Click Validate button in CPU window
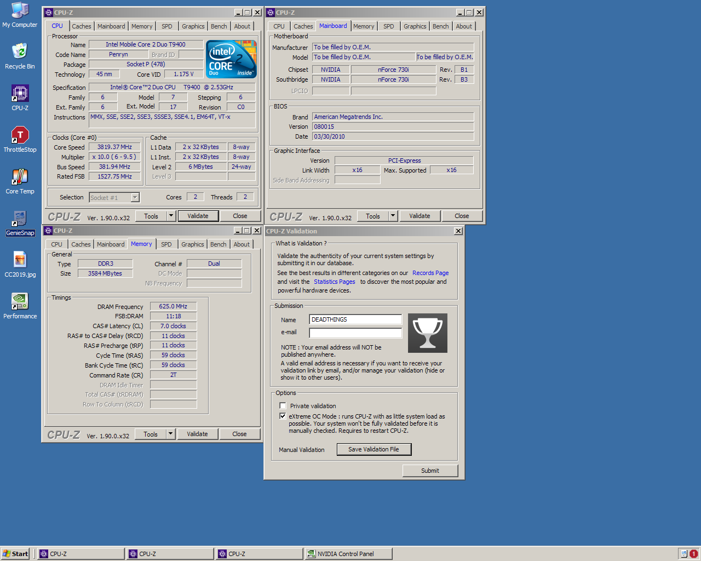The height and width of the screenshot is (561, 701). (x=198, y=216)
